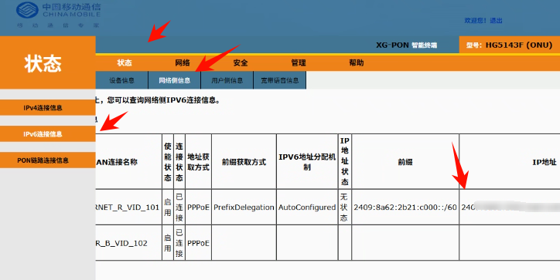
Task: Switch to the 网络侧信息 sub-tab
Action: (x=174, y=80)
